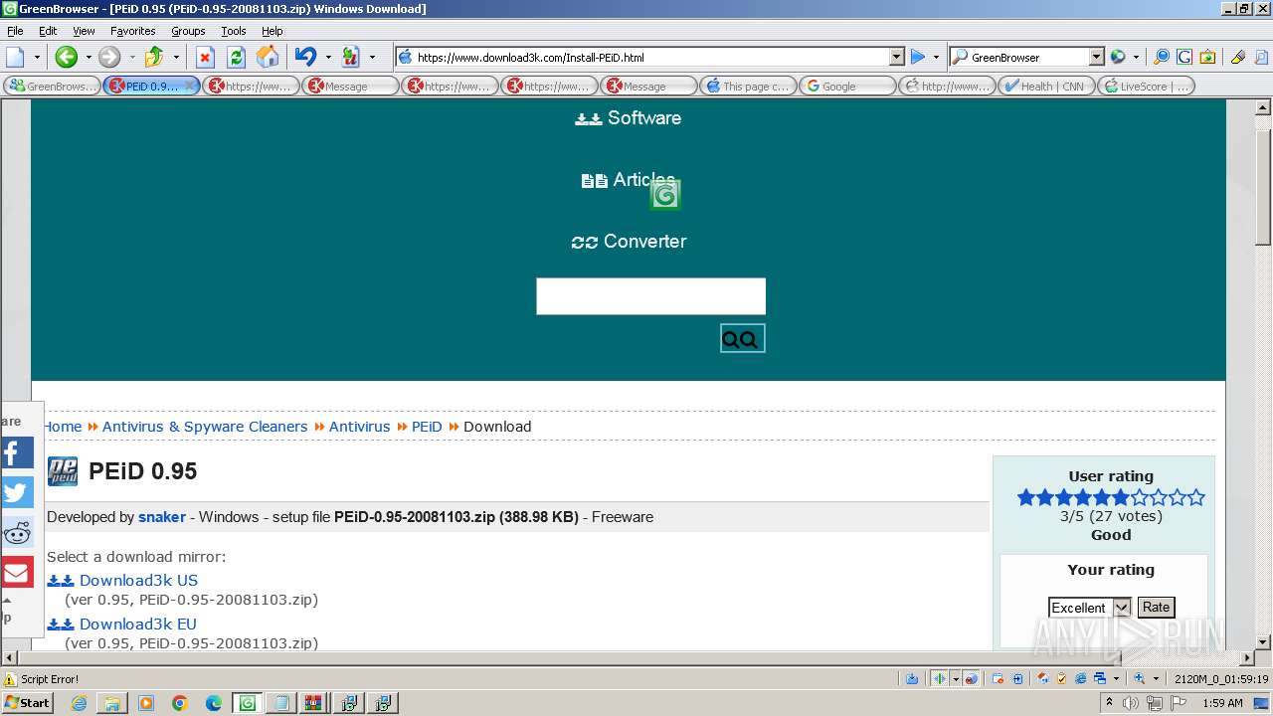Refresh the page using the green arrows icon
This screenshot has width=1273, height=716.
(237, 57)
